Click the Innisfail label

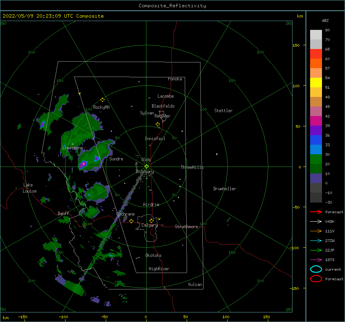point(155,139)
